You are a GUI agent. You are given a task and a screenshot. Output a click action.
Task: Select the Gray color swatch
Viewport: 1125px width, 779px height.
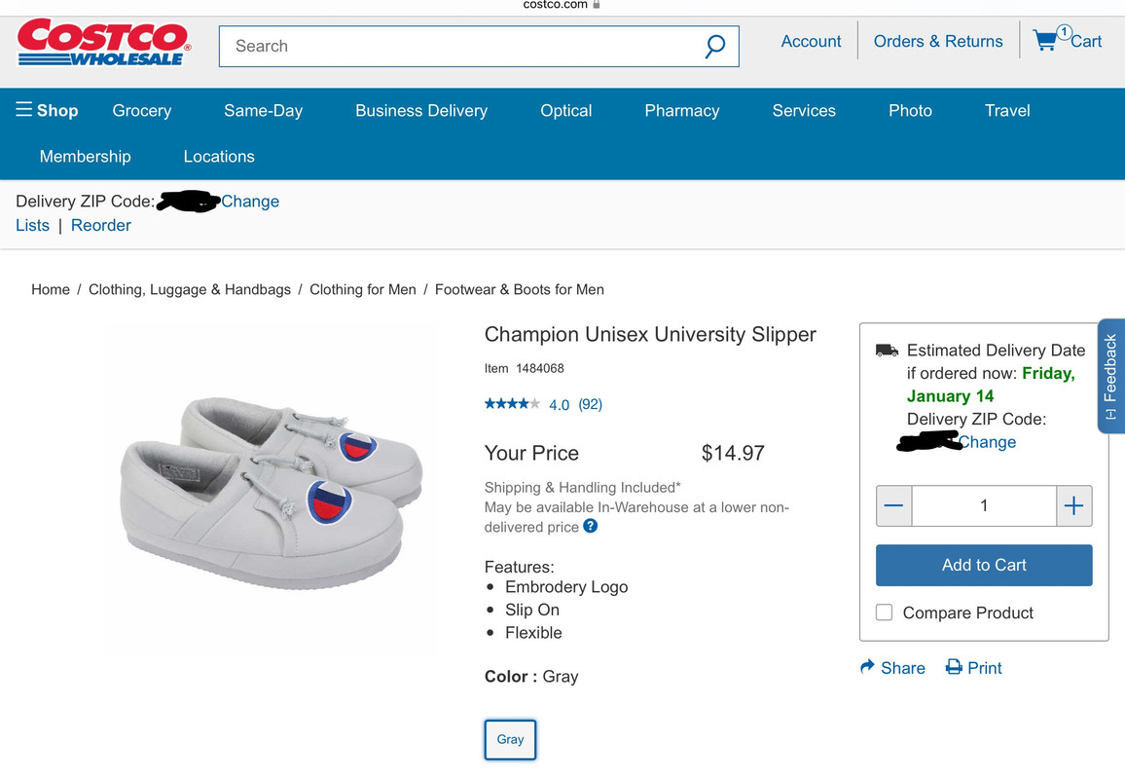[x=510, y=739]
